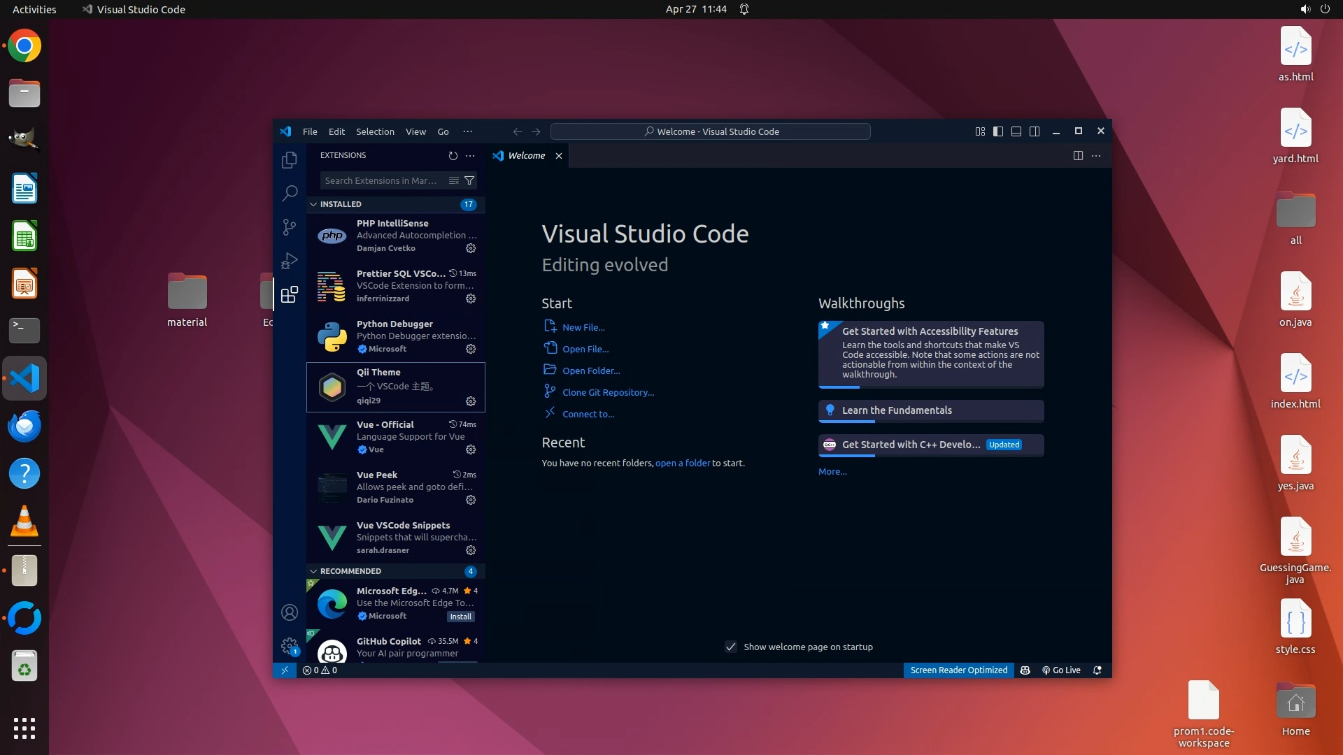Toggle the bottom panel layout button
The image size is (1343, 755).
point(1016,131)
